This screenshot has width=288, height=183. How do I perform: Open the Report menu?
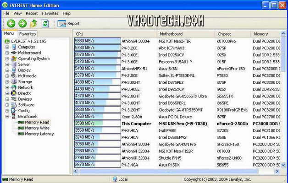click(32, 13)
